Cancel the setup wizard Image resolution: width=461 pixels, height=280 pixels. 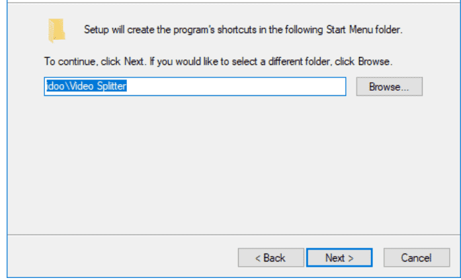(416, 257)
